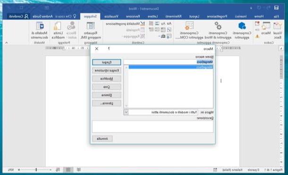Screen dimensions: 288x175
Task: Click the Esegui istruzione button
Action: [107, 70]
